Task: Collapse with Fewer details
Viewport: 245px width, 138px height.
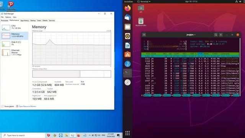Action: (8, 106)
